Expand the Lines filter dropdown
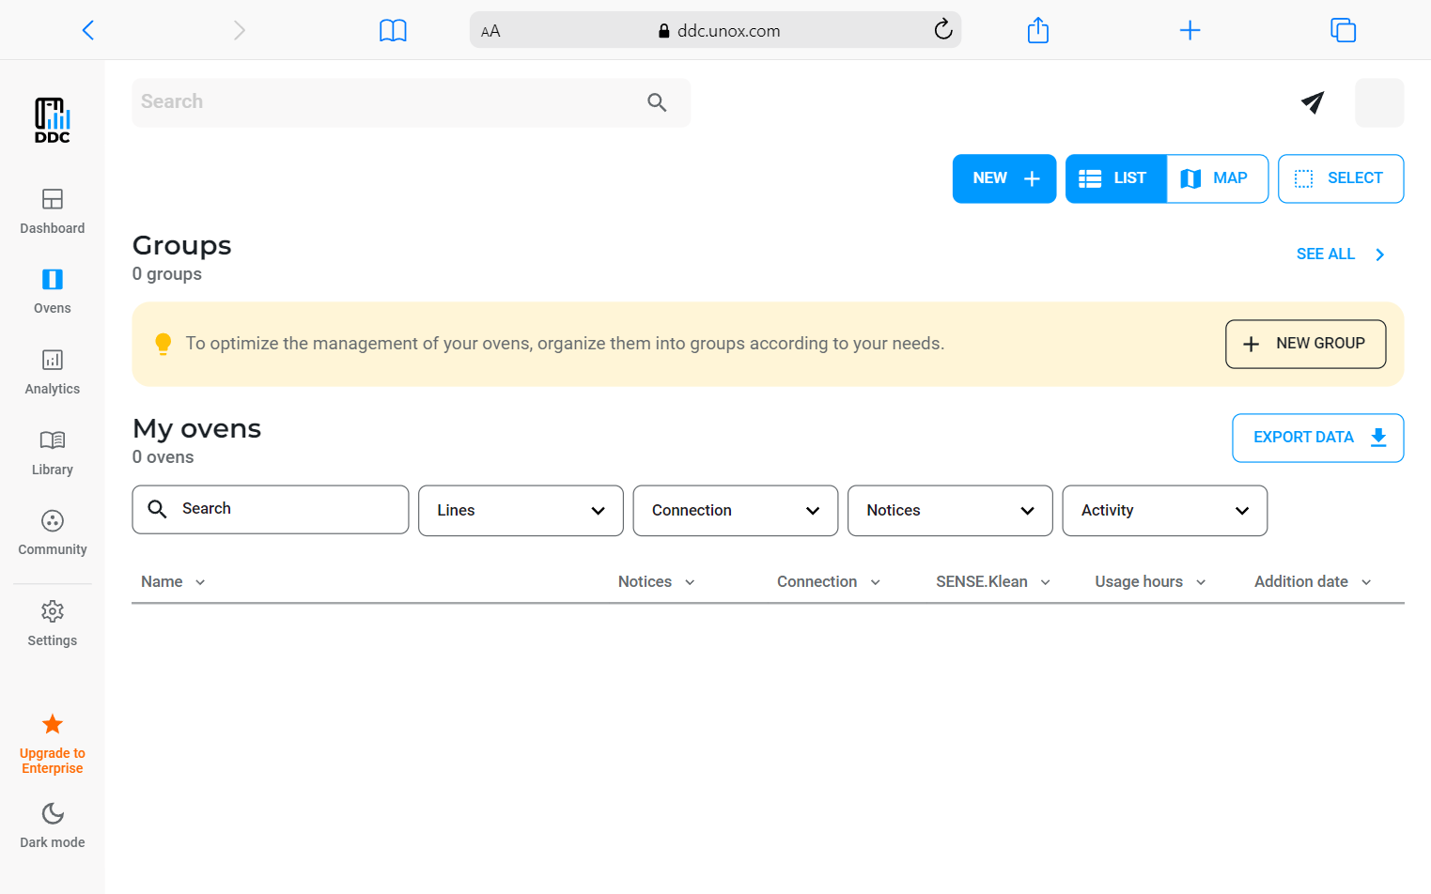Image resolution: width=1431 pixels, height=894 pixels. pyautogui.click(x=521, y=511)
